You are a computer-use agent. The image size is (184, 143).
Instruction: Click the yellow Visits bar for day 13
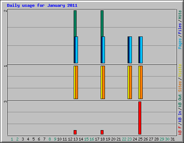pyautogui.click(x=74, y=82)
